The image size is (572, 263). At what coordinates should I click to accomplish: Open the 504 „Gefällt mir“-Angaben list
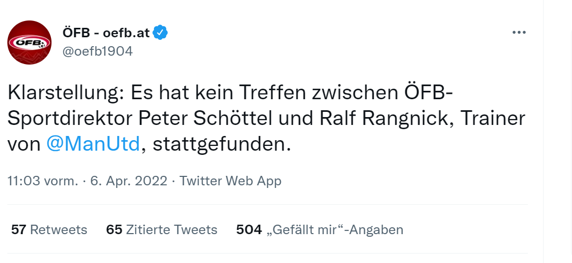(x=320, y=230)
